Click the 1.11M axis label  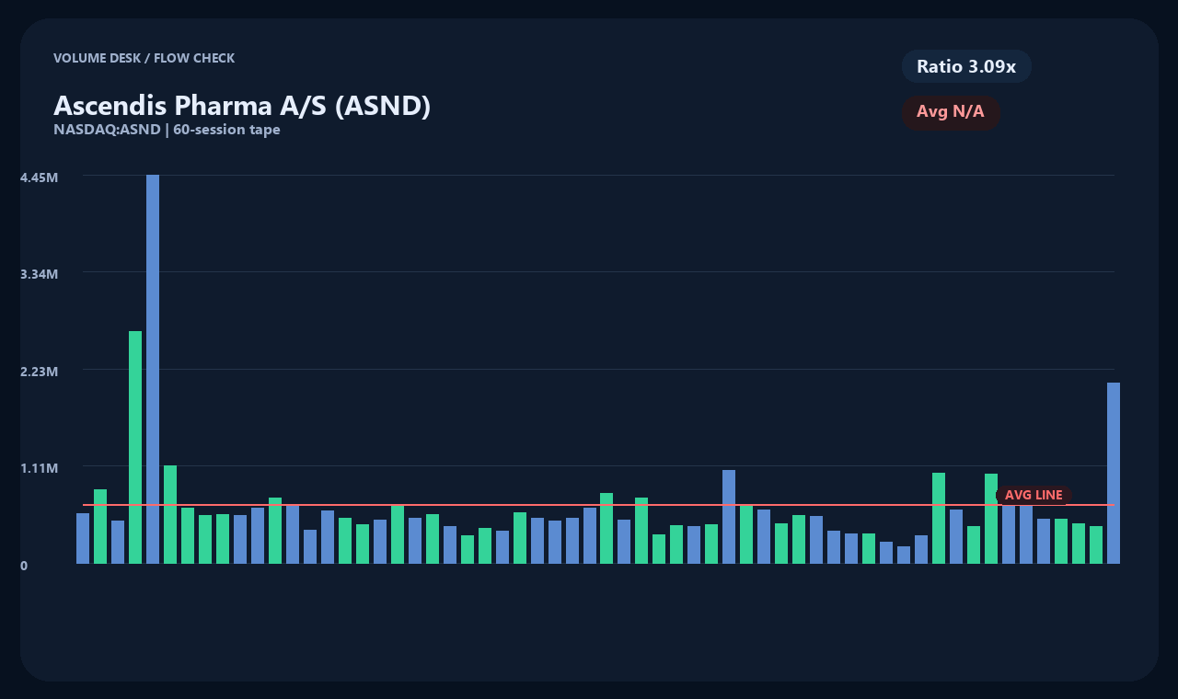click(x=39, y=468)
